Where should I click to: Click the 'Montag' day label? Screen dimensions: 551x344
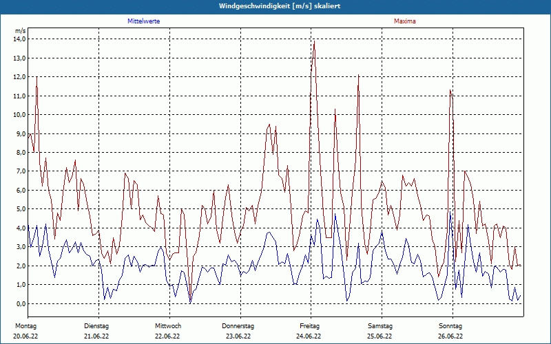pos(25,326)
